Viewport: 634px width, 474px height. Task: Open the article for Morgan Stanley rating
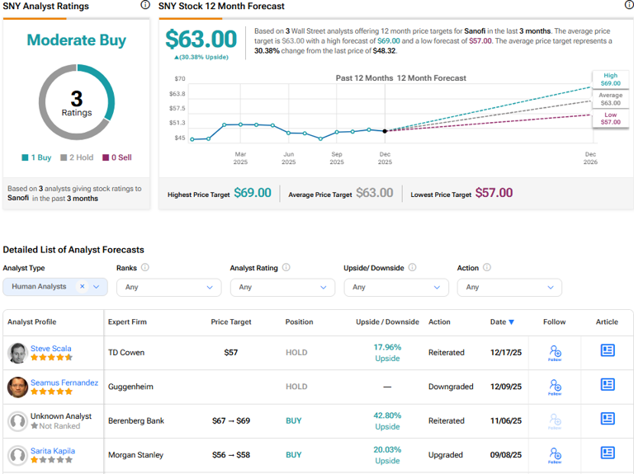pos(608,453)
